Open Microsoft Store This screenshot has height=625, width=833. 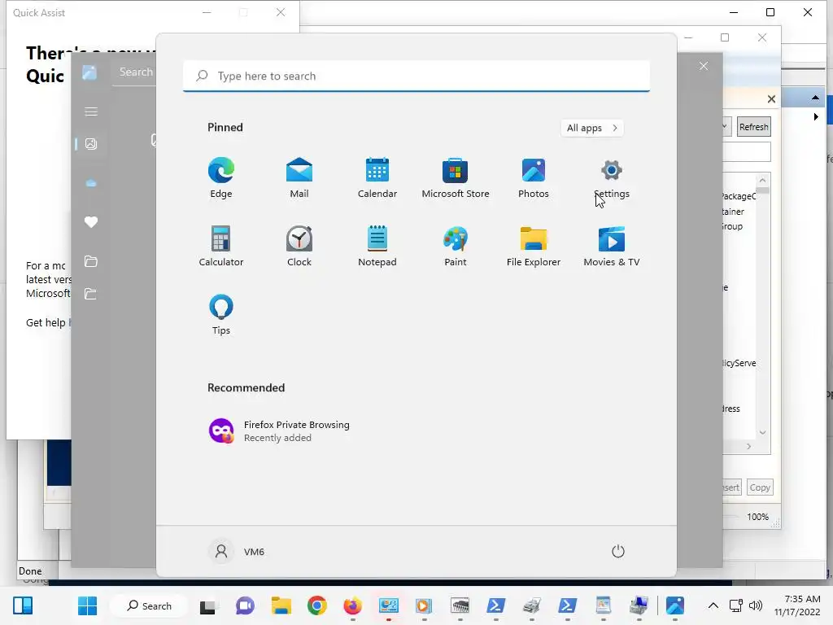tap(456, 177)
